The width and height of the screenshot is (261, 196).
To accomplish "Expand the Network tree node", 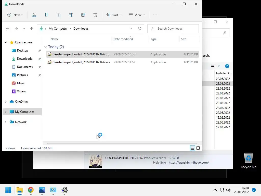I will tap(6, 122).
